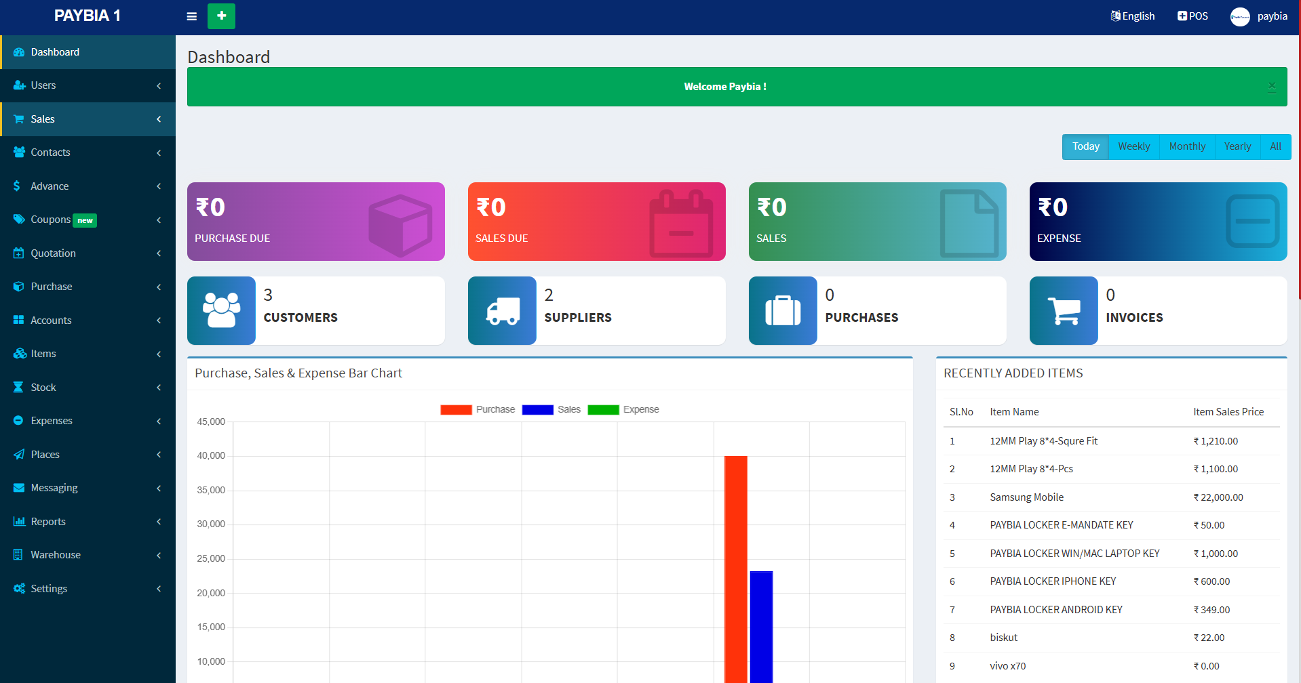Toggle Expense series in chart legend
The image size is (1301, 683).
[623, 409]
